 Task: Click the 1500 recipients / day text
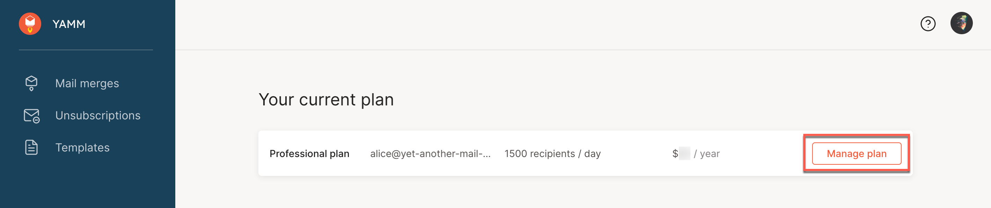552,154
